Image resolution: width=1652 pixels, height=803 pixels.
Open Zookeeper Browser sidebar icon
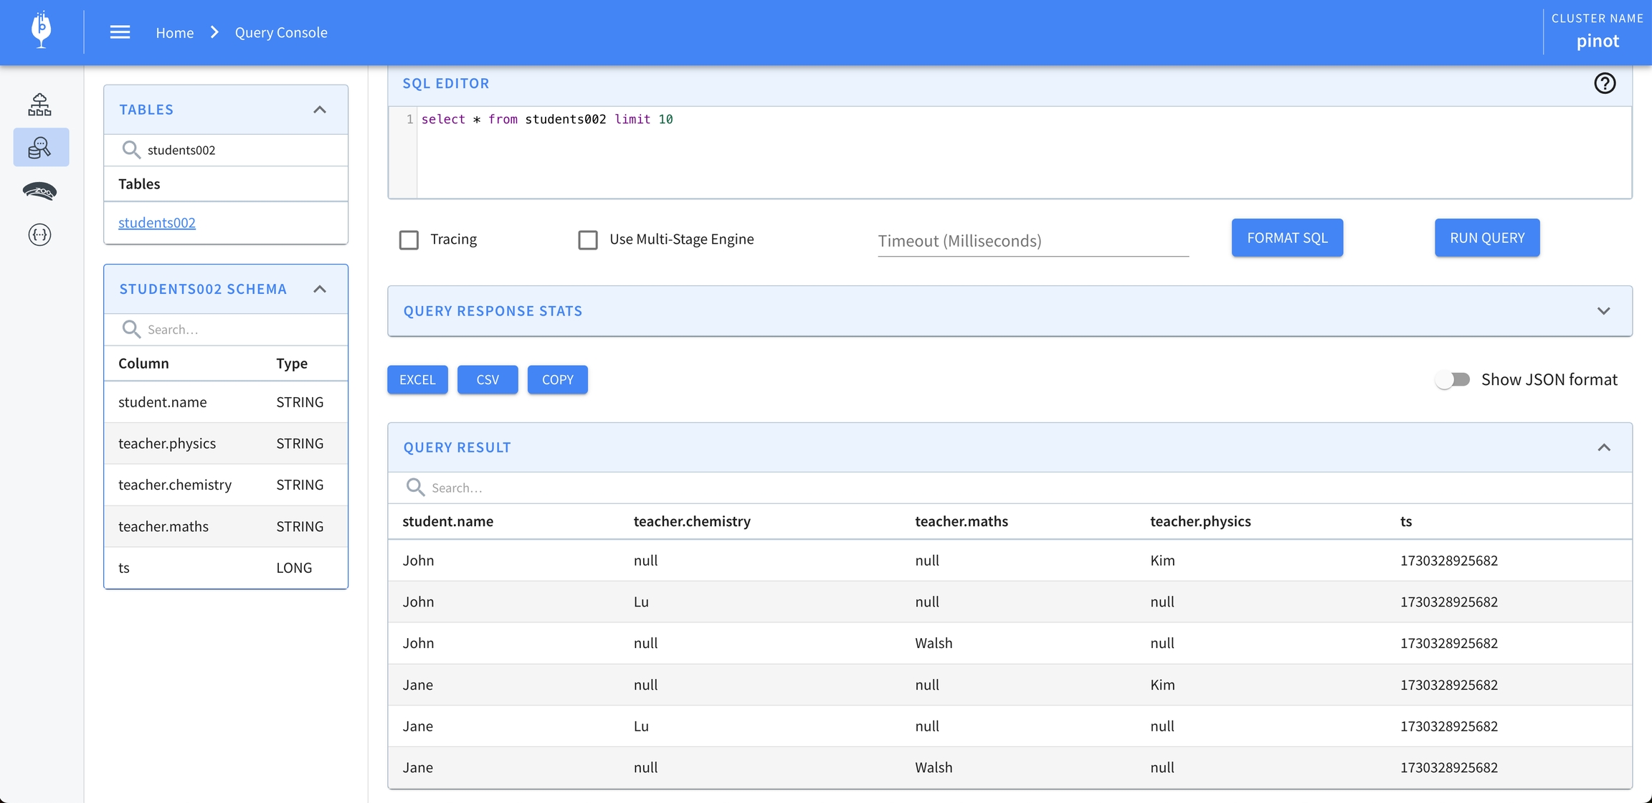pos(40,191)
